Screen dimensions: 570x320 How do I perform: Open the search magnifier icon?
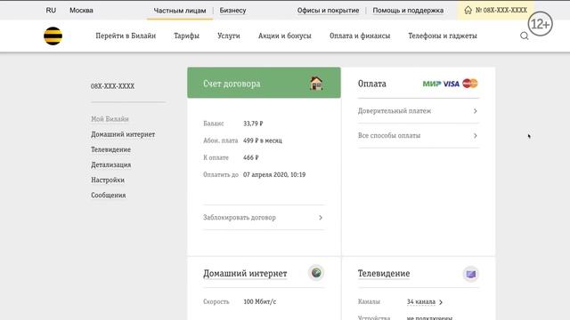525,36
